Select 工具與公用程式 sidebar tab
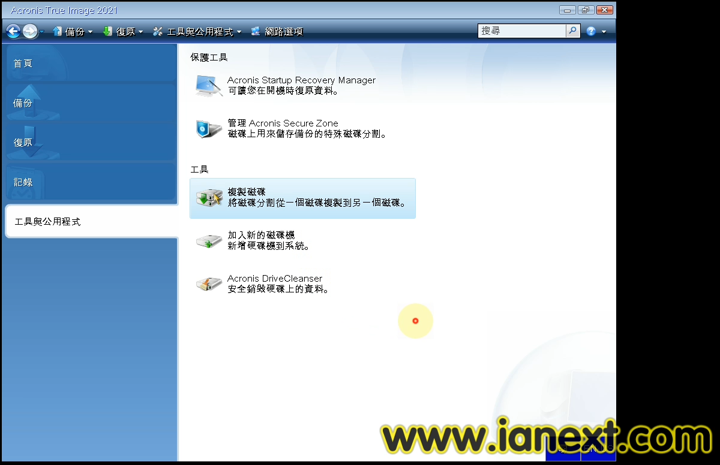The width and height of the screenshot is (720, 465). [91, 221]
